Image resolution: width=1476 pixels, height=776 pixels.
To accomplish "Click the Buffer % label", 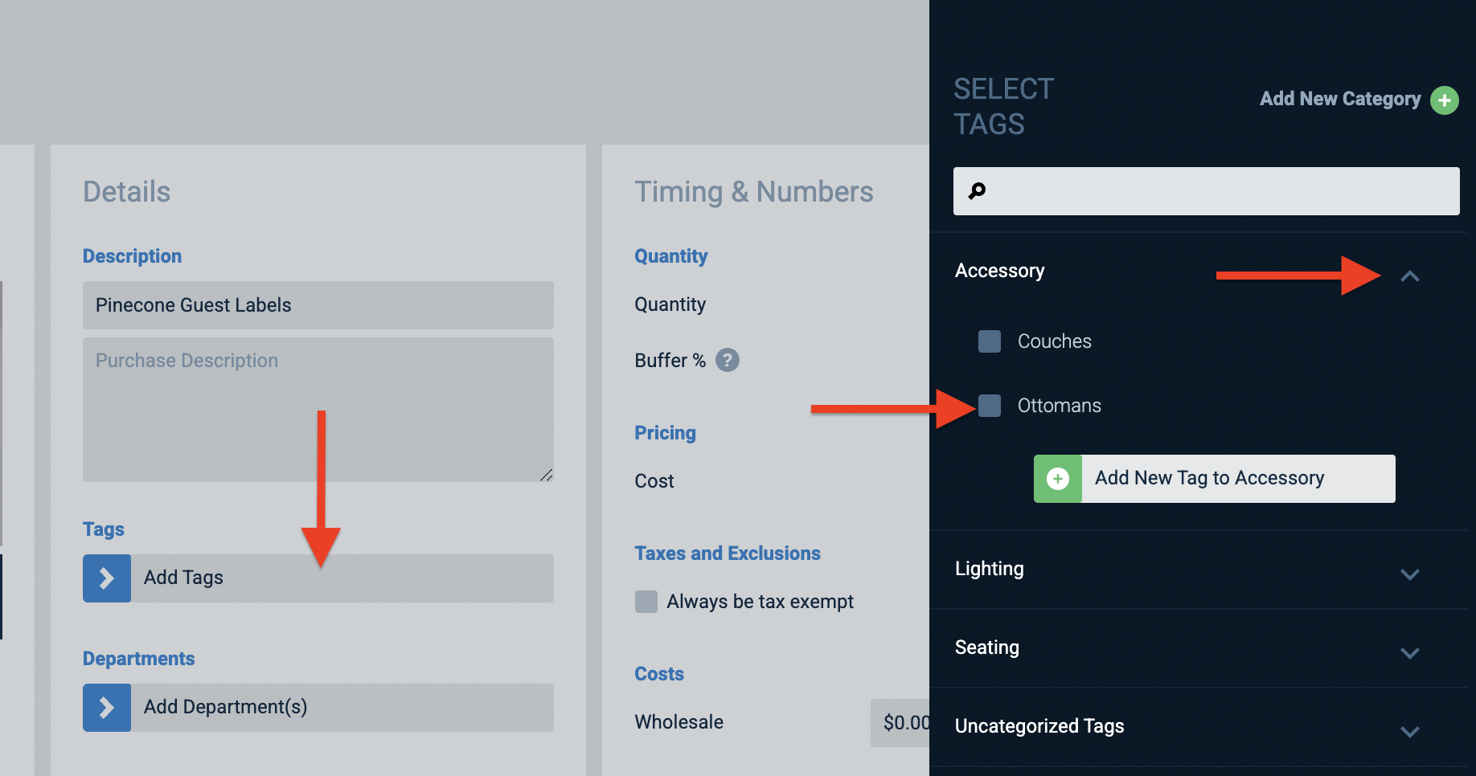I will (670, 361).
